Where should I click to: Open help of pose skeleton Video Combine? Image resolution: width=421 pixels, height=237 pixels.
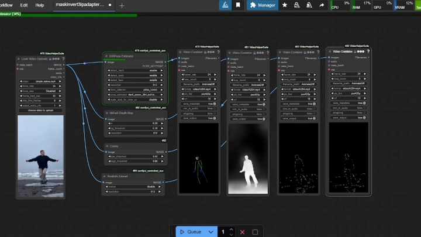click(x=218, y=52)
